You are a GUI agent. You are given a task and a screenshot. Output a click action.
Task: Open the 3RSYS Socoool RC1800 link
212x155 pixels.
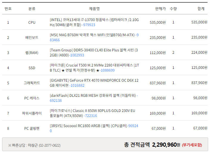click(x=94, y=128)
